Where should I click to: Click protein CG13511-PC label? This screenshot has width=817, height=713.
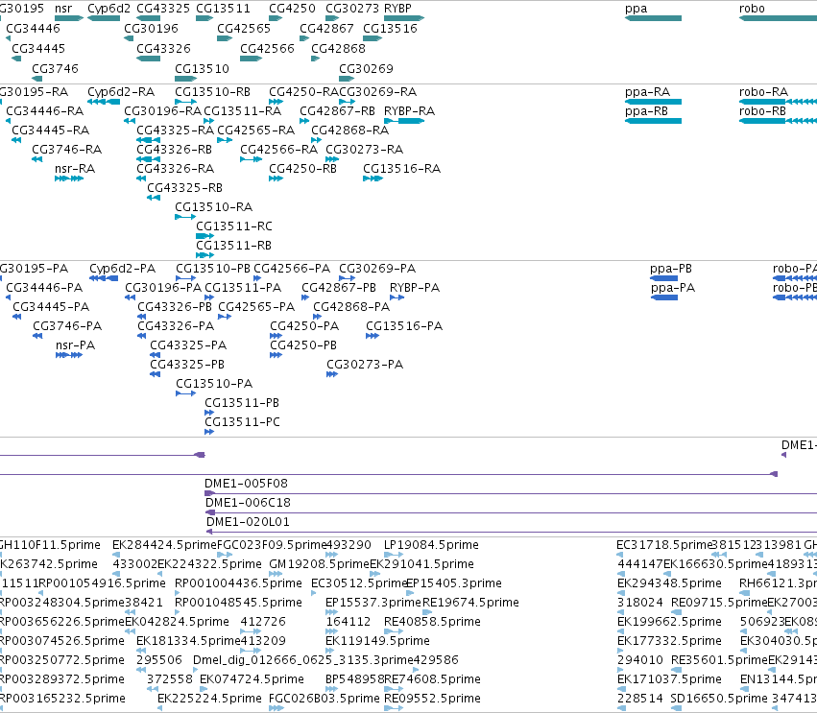pyautogui.click(x=242, y=422)
